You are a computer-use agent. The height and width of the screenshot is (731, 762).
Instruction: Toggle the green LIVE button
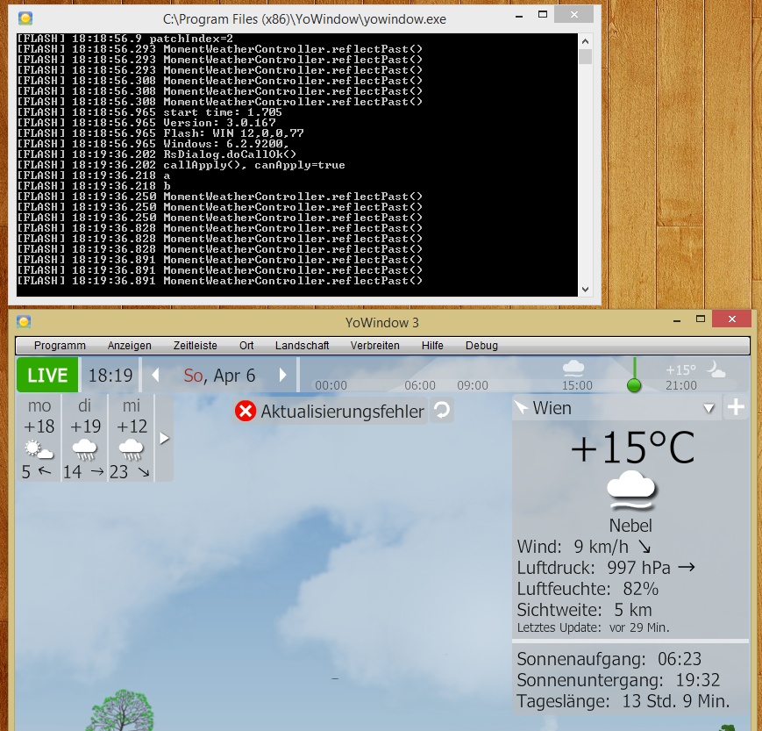(x=47, y=376)
